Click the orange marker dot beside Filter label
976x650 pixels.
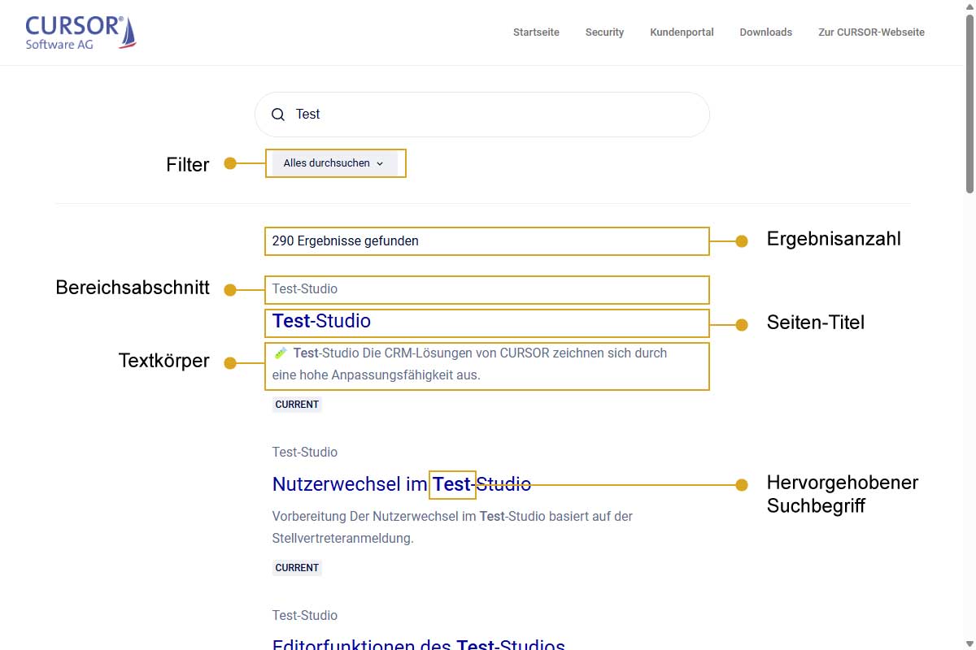[x=231, y=163]
